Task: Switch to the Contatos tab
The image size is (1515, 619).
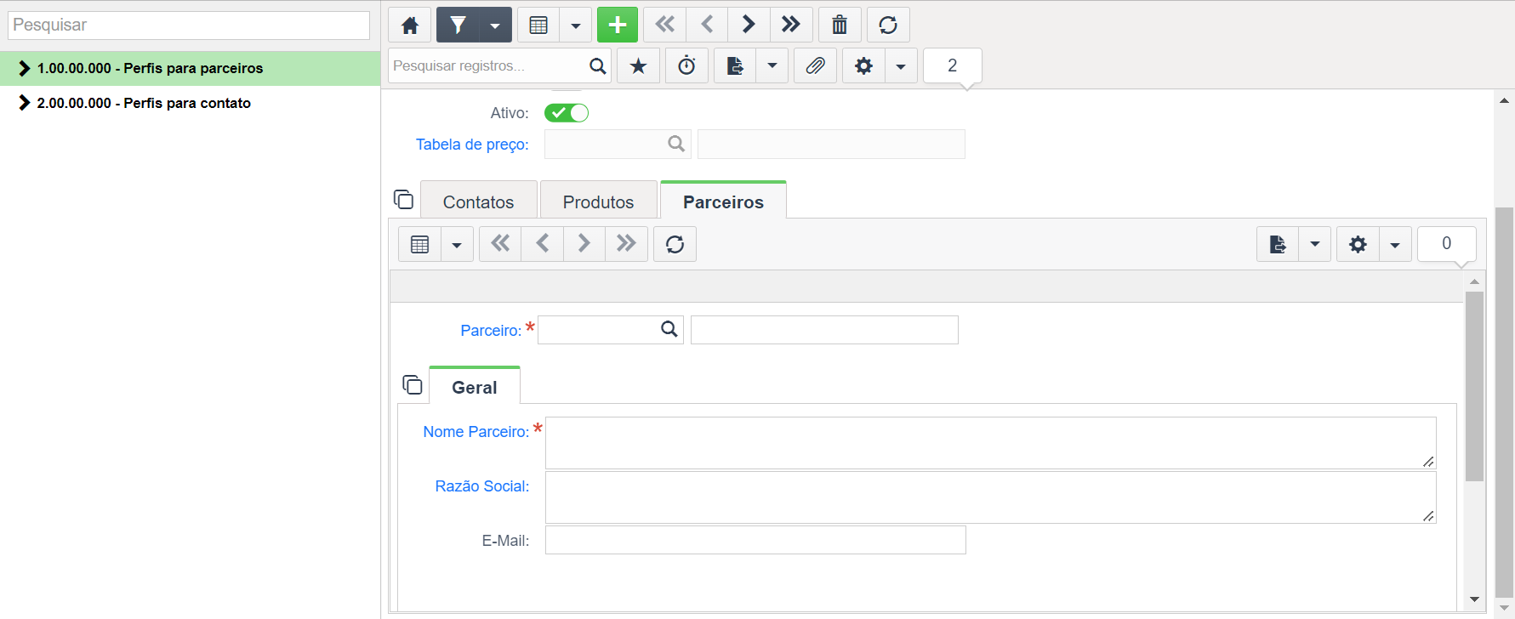Action: point(478,202)
